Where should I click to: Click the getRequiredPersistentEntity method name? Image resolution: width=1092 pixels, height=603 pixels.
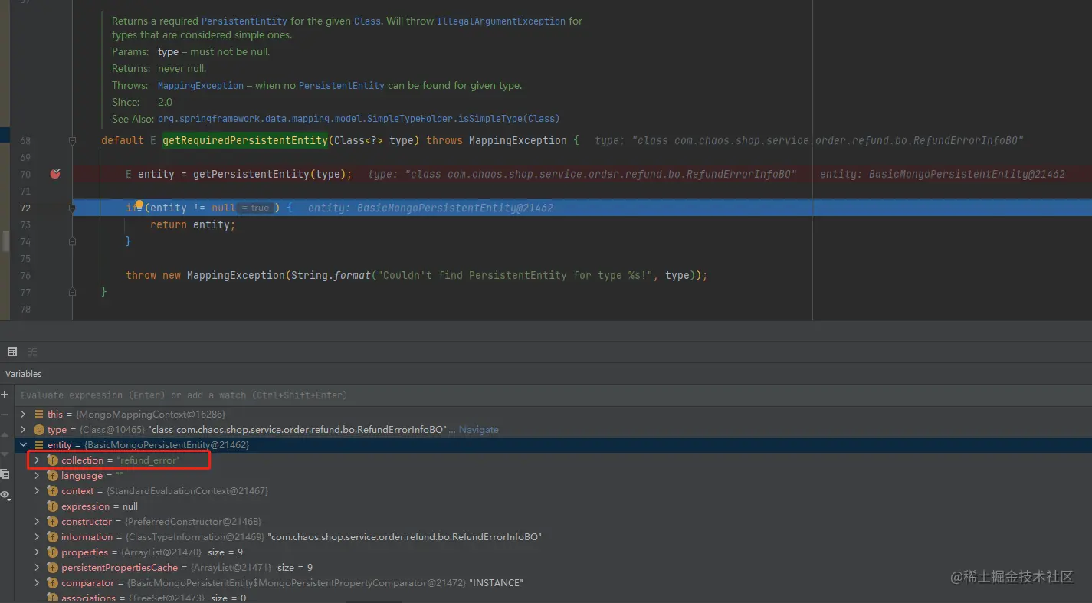pos(244,141)
